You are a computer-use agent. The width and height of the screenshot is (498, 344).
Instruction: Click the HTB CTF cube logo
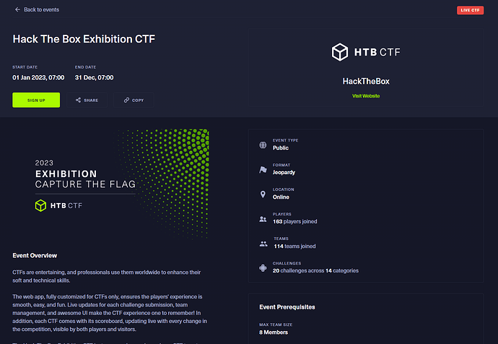coord(340,52)
